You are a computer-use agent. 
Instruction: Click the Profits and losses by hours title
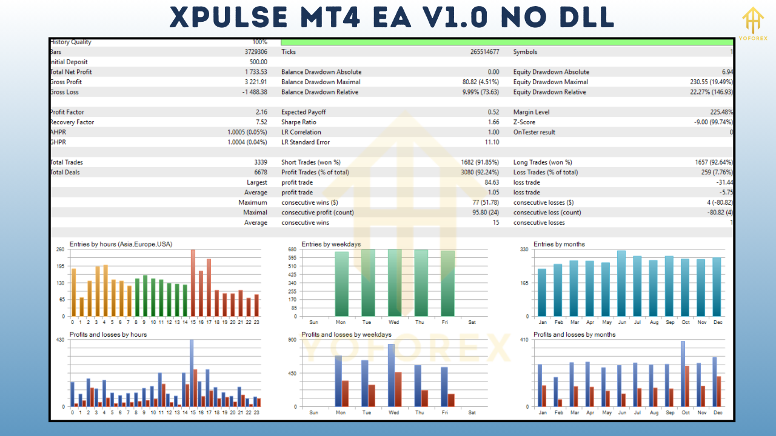[x=108, y=334]
